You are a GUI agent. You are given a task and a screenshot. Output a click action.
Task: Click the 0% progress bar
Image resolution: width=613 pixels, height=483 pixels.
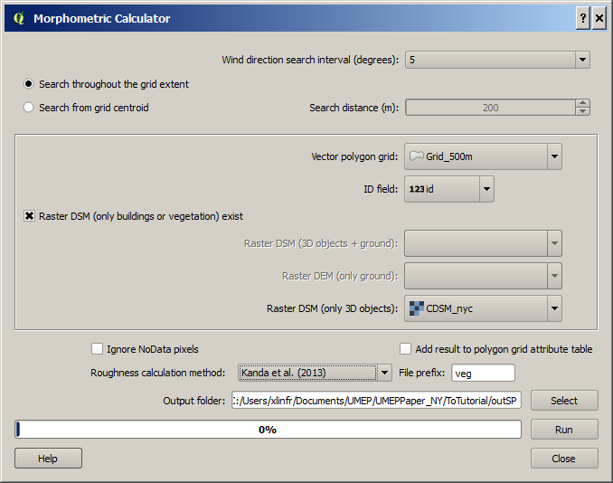pos(268,430)
